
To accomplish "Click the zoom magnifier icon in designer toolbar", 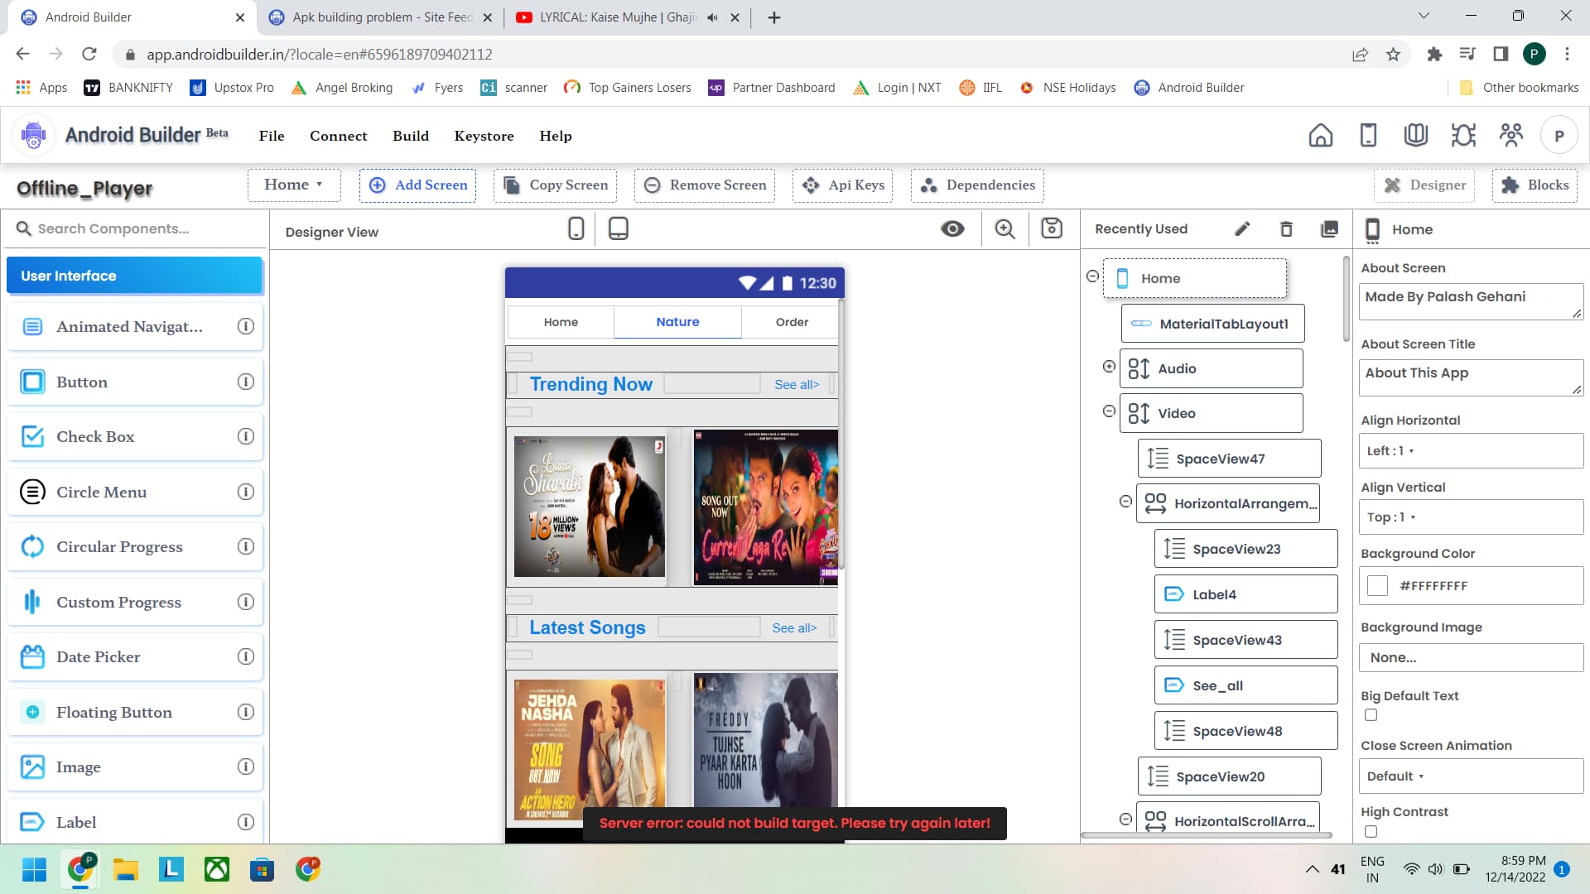I will 1005,228.
